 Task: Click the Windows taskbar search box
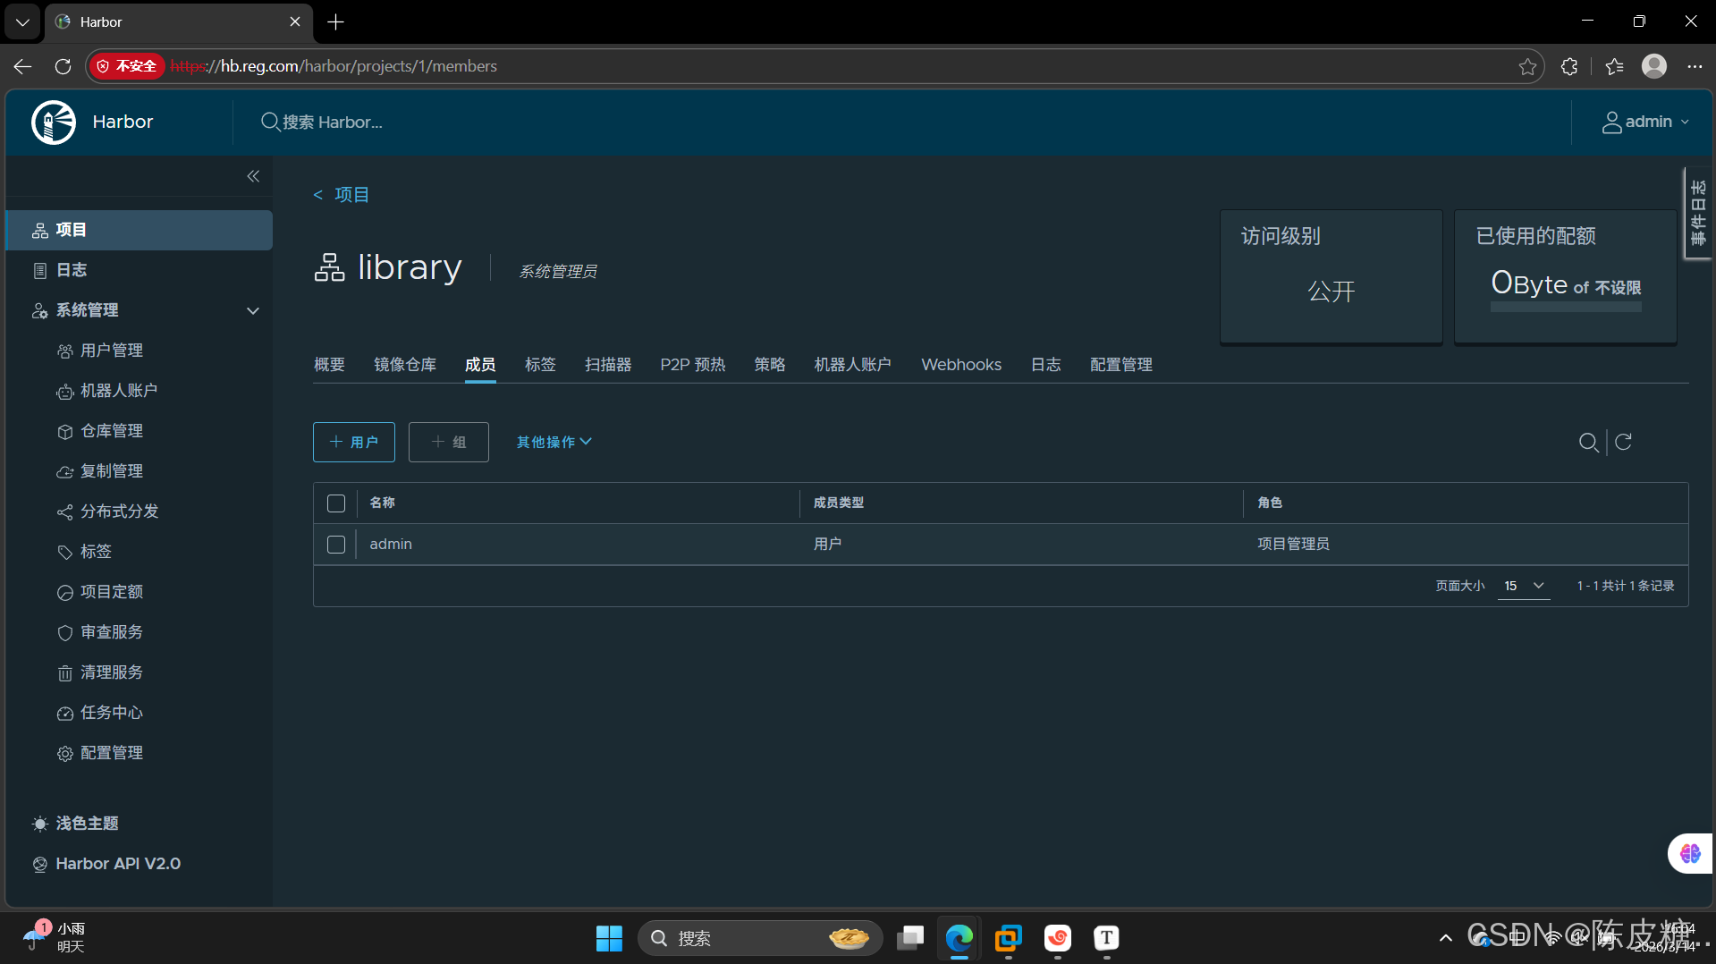(x=760, y=938)
